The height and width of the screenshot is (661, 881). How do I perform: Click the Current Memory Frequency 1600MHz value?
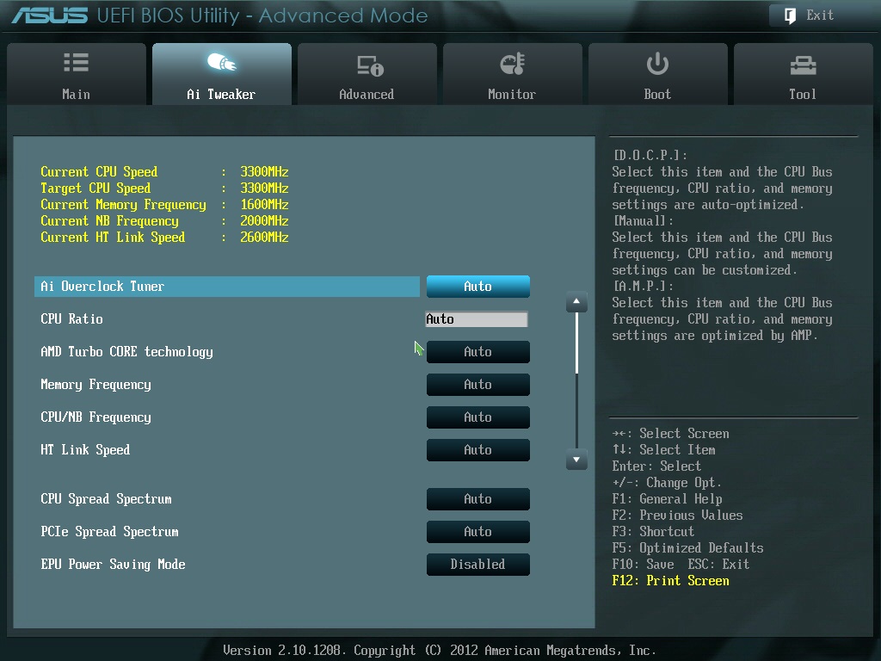[x=265, y=204]
